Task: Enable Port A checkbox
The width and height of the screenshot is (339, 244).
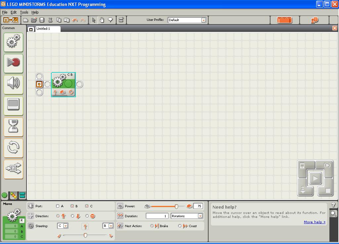Action: point(58,206)
